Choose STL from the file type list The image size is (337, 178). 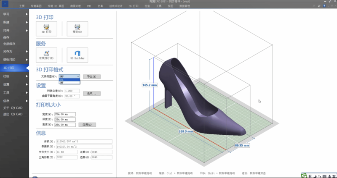click(x=69, y=80)
